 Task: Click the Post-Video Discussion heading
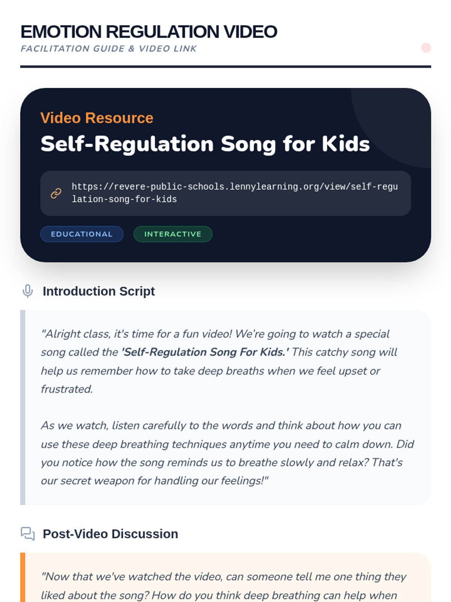[x=110, y=534]
